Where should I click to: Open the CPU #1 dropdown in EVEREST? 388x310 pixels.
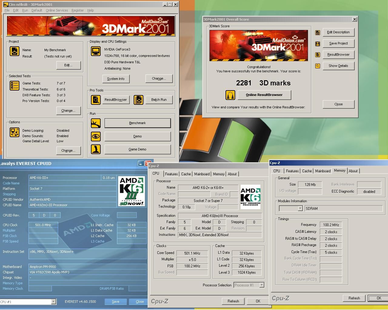pyautogui.click(x=53, y=302)
